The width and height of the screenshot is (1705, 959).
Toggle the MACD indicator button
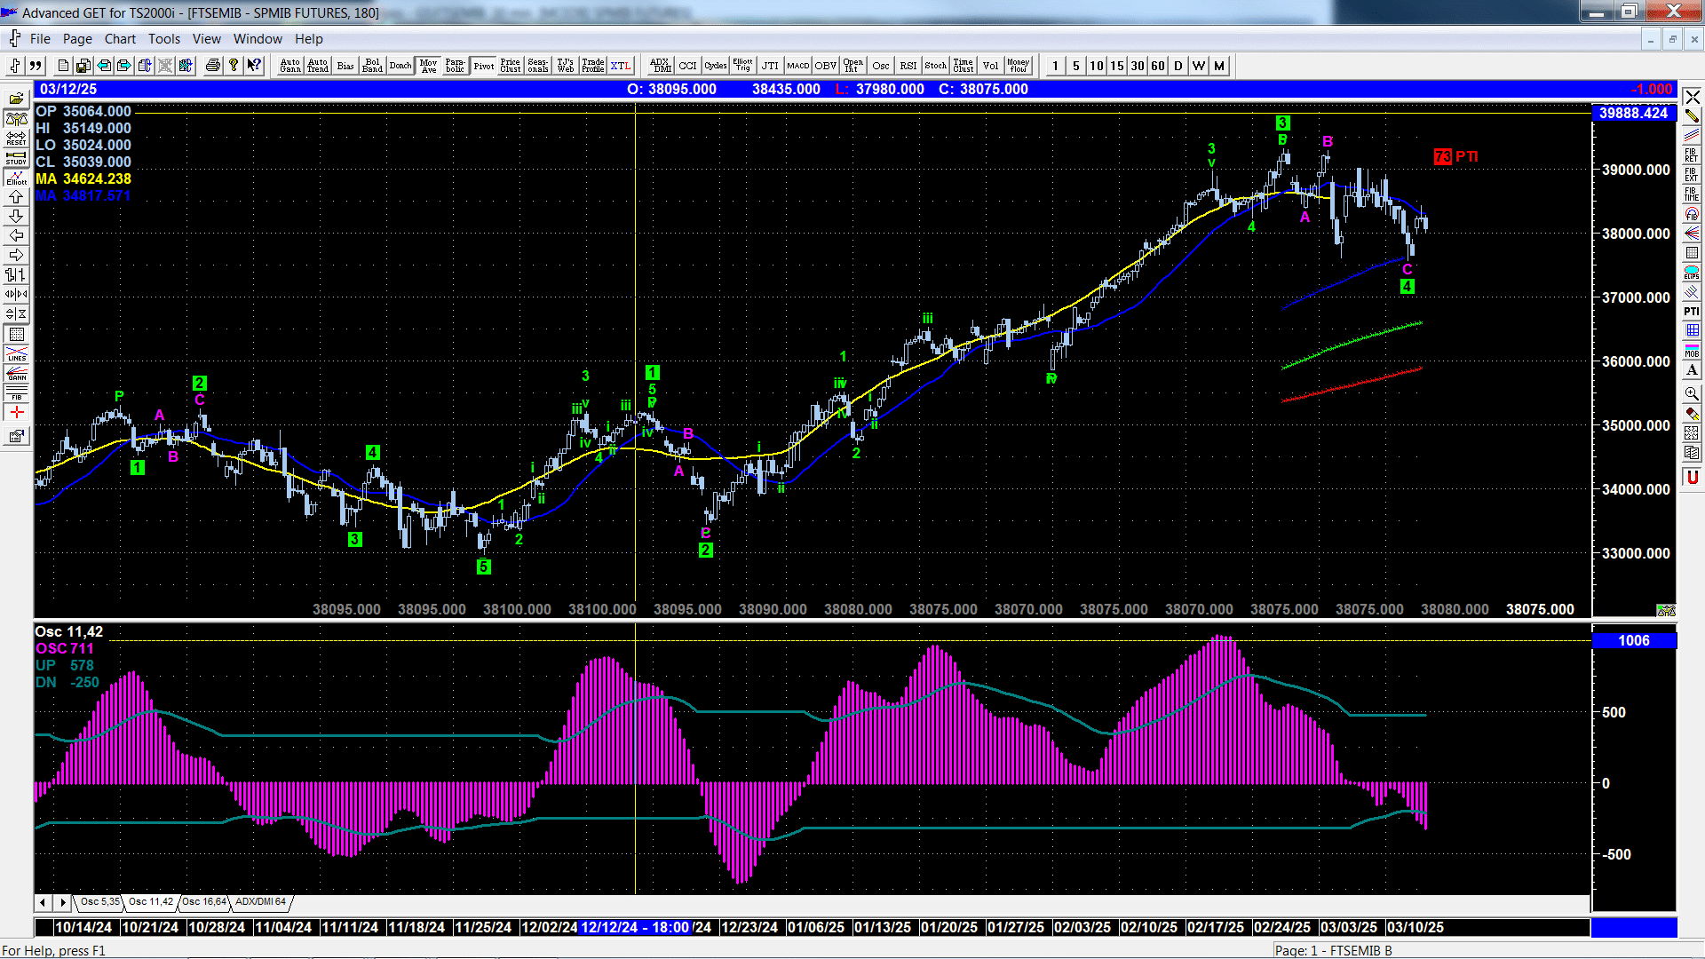click(798, 66)
